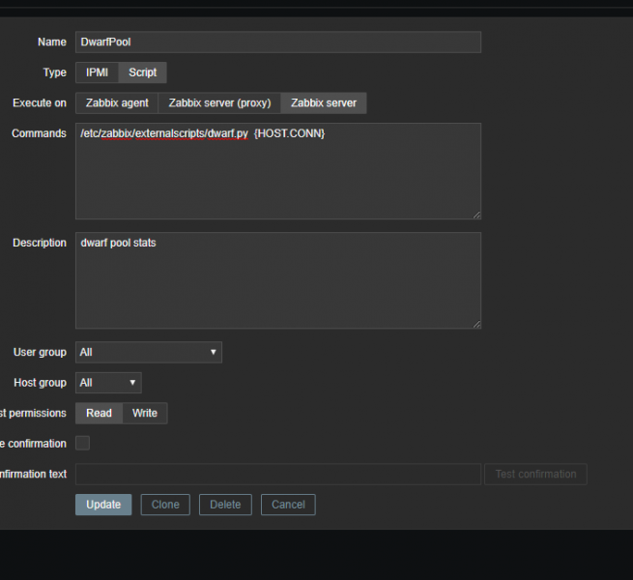Click the 'dwarf pool stats' description text
Image resolution: width=633 pixels, height=580 pixels.
[118, 243]
